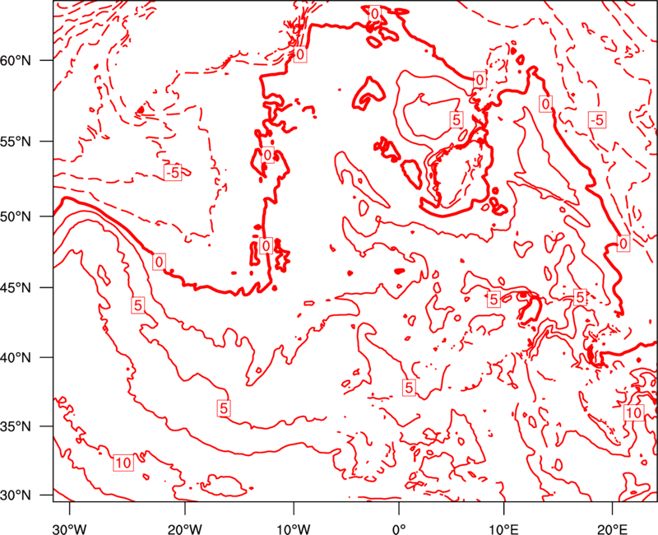Viewport: 658px width, 535px height.
Task: Select the 30°W longitude axis label
Action: pos(70,529)
